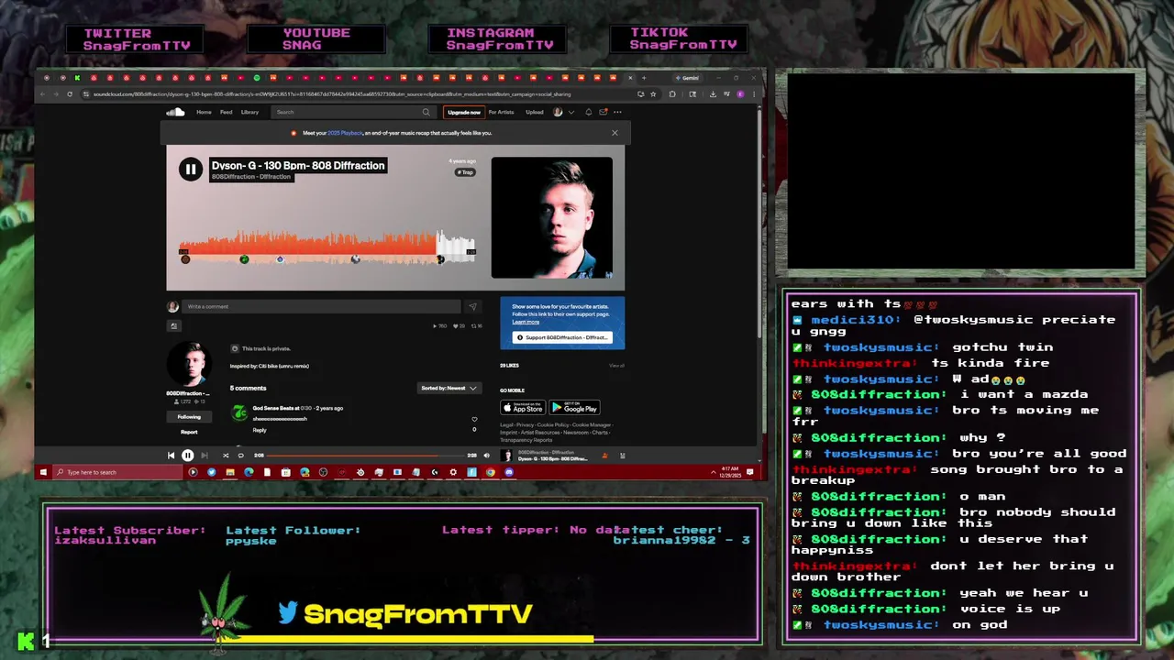Click the add-to-playlist icon below the comment box

click(x=173, y=325)
